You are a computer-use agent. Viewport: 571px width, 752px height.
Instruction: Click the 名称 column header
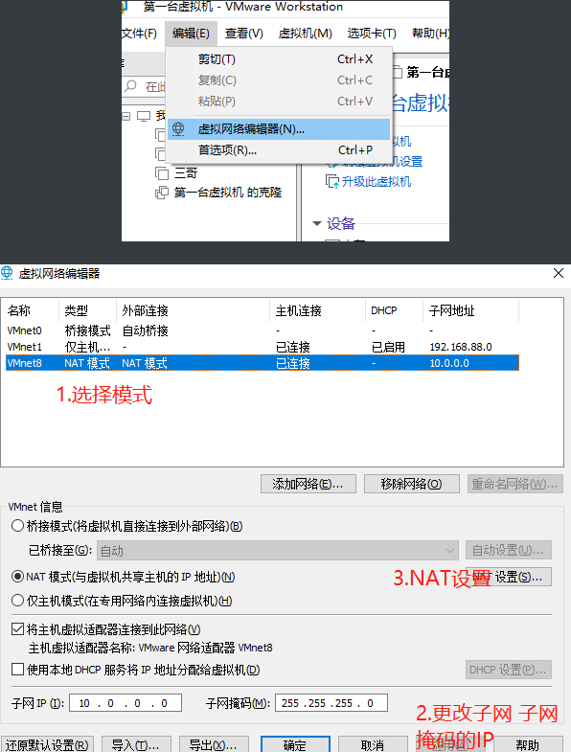[x=31, y=310]
